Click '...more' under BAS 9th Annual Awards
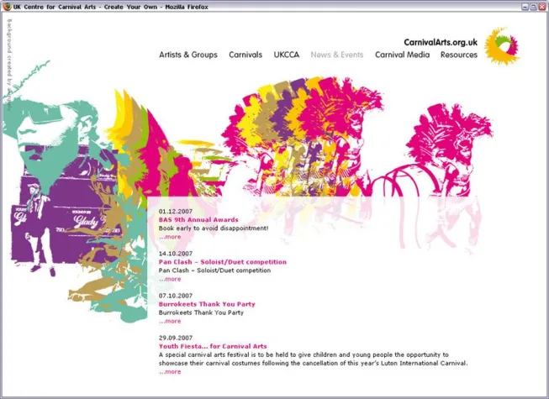The image size is (549, 399). pyautogui.click(x=170, y=237)
